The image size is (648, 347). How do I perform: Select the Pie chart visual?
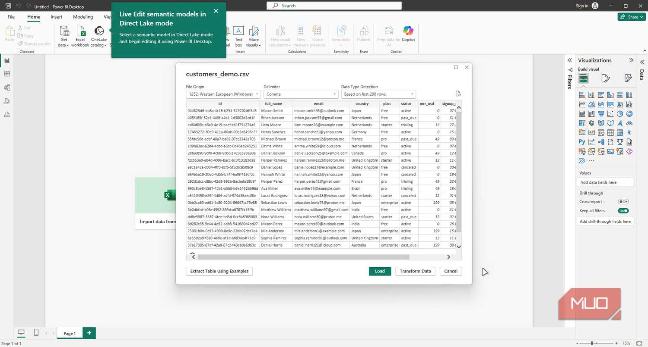[620, 114]
